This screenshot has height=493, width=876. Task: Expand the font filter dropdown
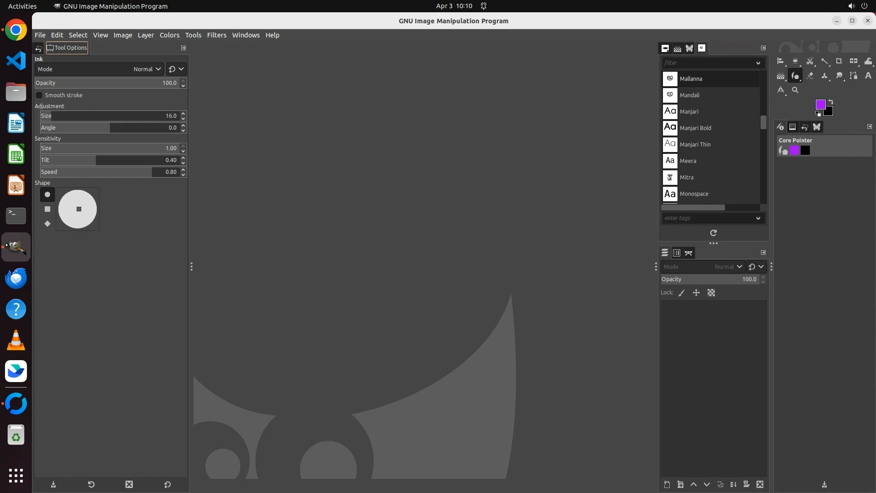coord(758,63)
